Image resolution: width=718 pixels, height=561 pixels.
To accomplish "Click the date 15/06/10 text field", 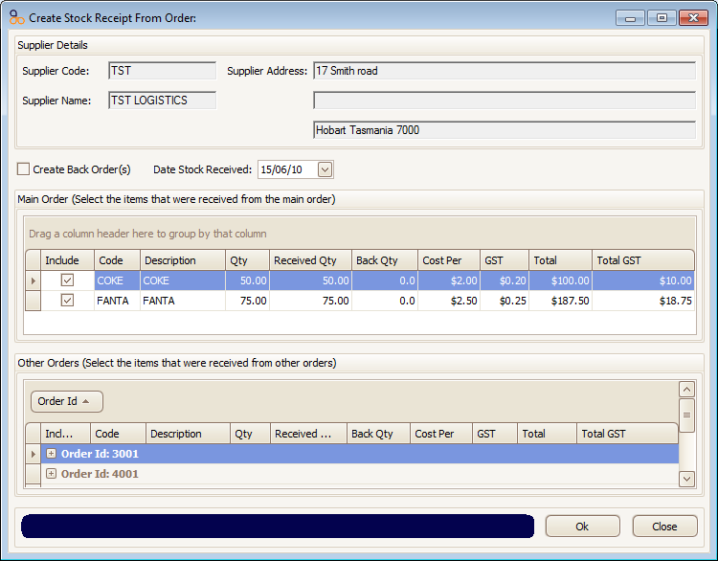I will pos(287,169).
